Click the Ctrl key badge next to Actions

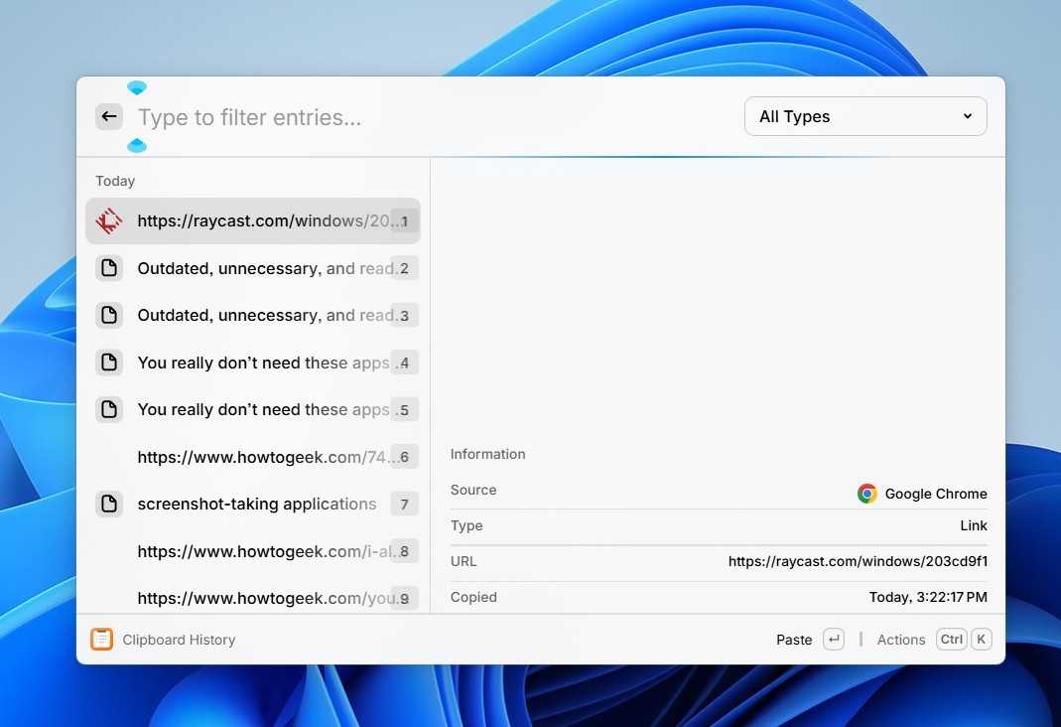(x=952, y=639)
